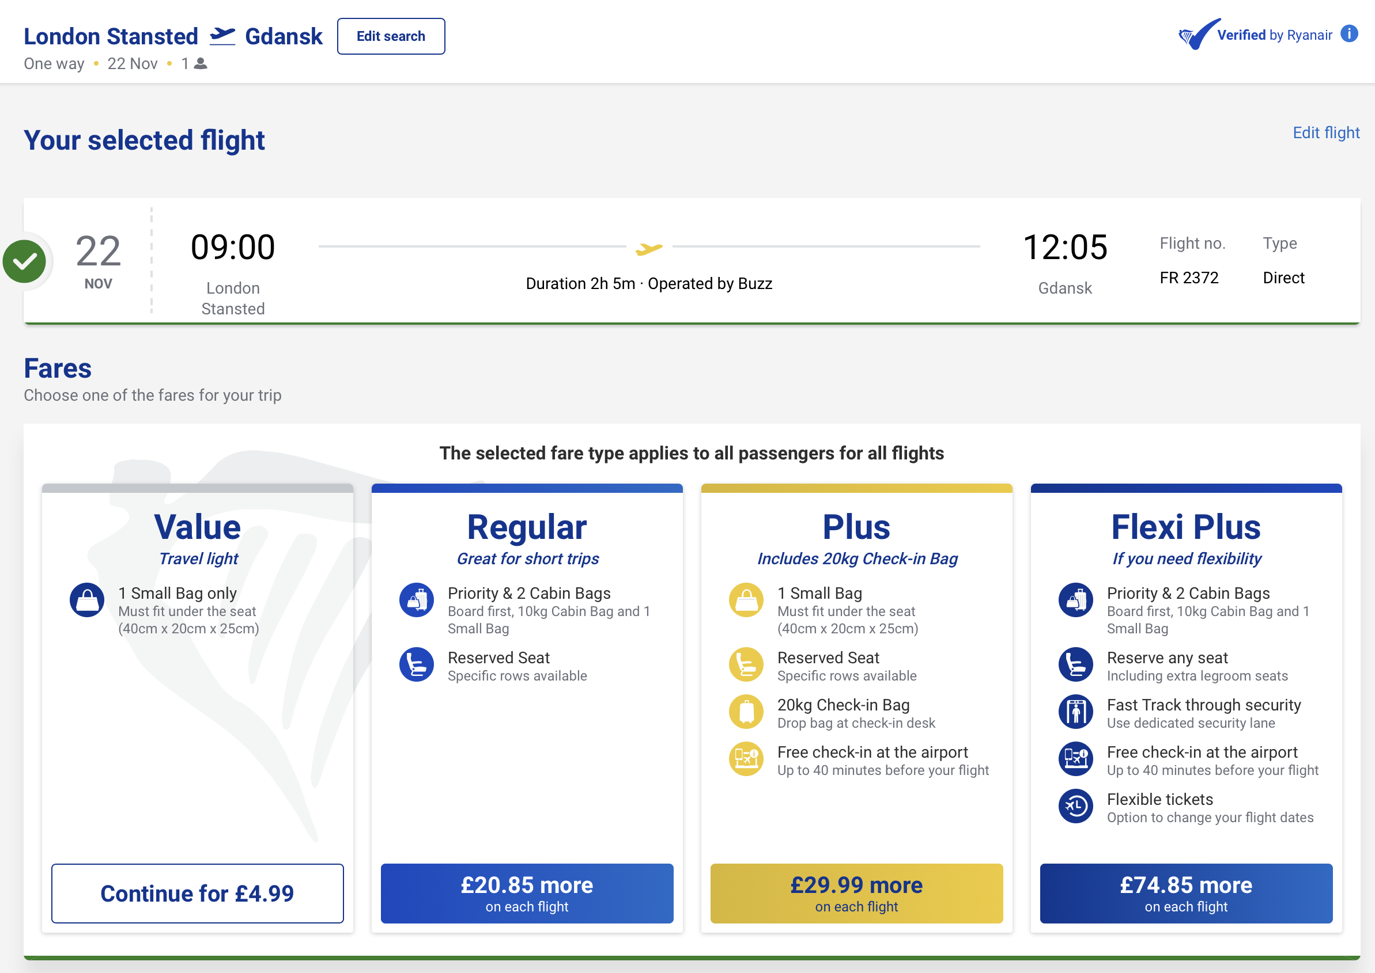
Task: Click the Edit flight link
Action: tap(1326, 132)
